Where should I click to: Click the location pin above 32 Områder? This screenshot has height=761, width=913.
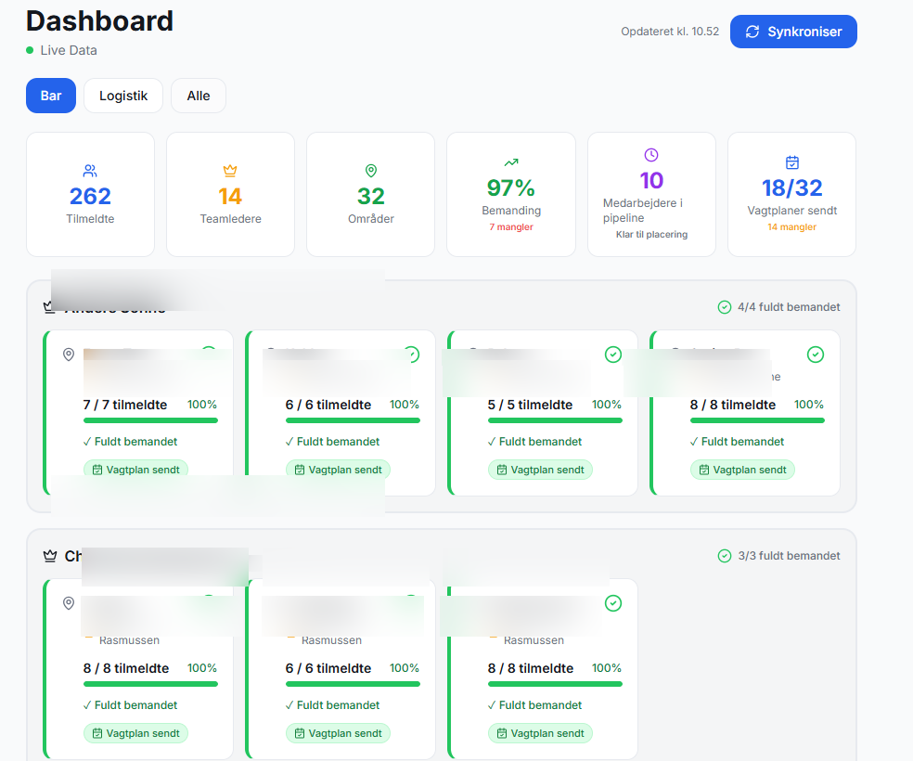pyautogui.click(x=371, y=171)
